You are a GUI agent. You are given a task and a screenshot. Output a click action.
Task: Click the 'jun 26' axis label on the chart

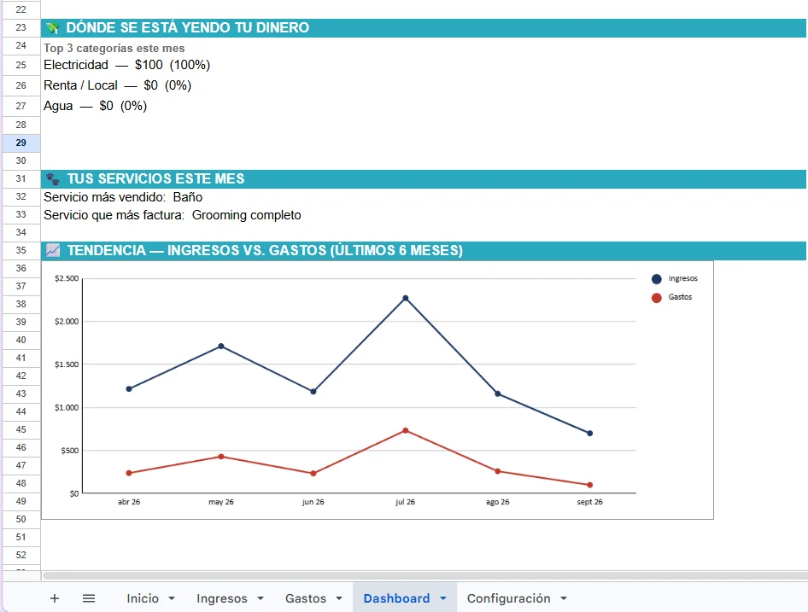(313, 502)
